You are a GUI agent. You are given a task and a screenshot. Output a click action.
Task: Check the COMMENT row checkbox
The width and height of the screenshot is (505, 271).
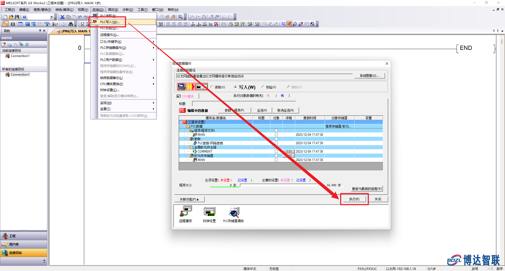click(x=276, y=152)
